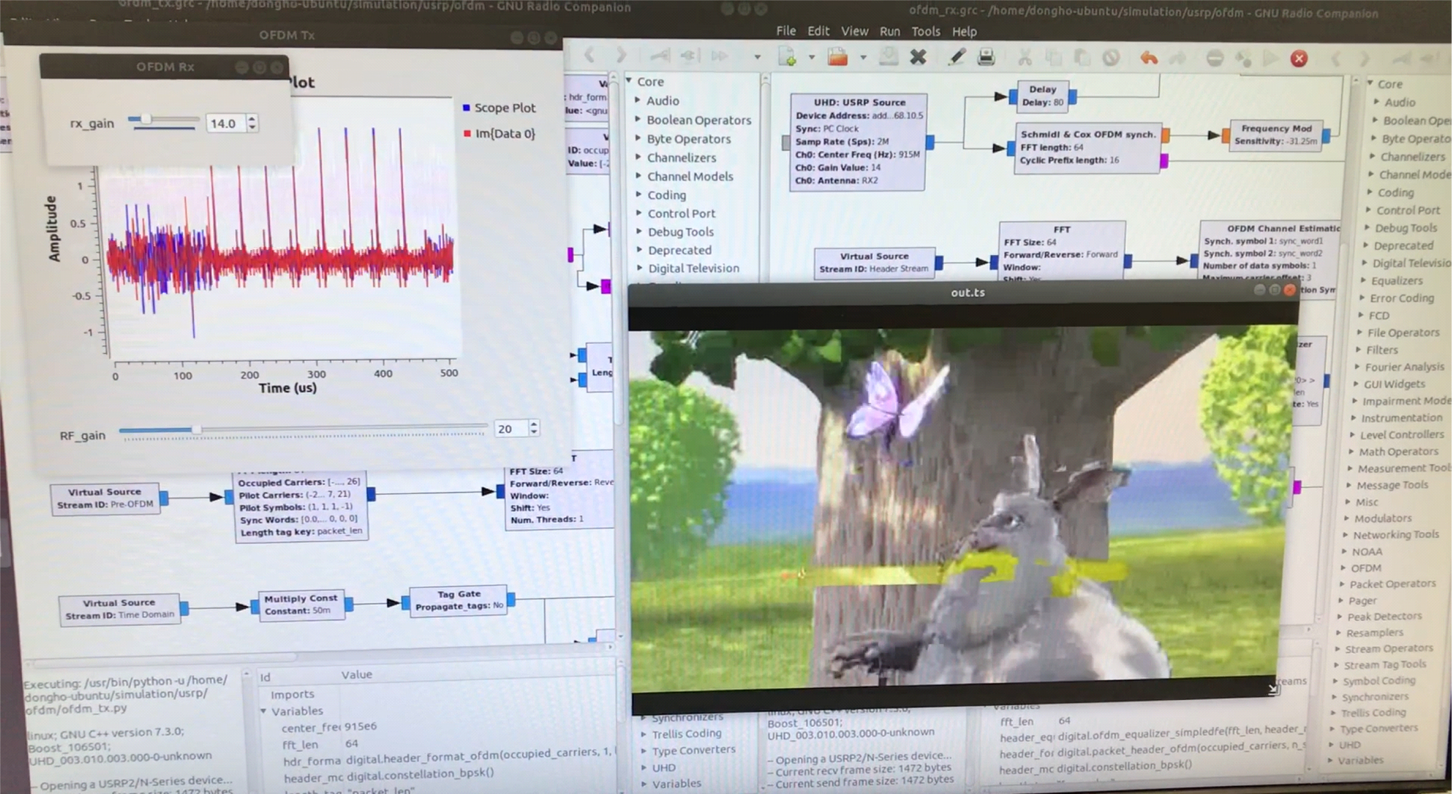Select Resamplers in ofdm_rx block tree
This screenshot has width=1452, height=794.
1375,632
